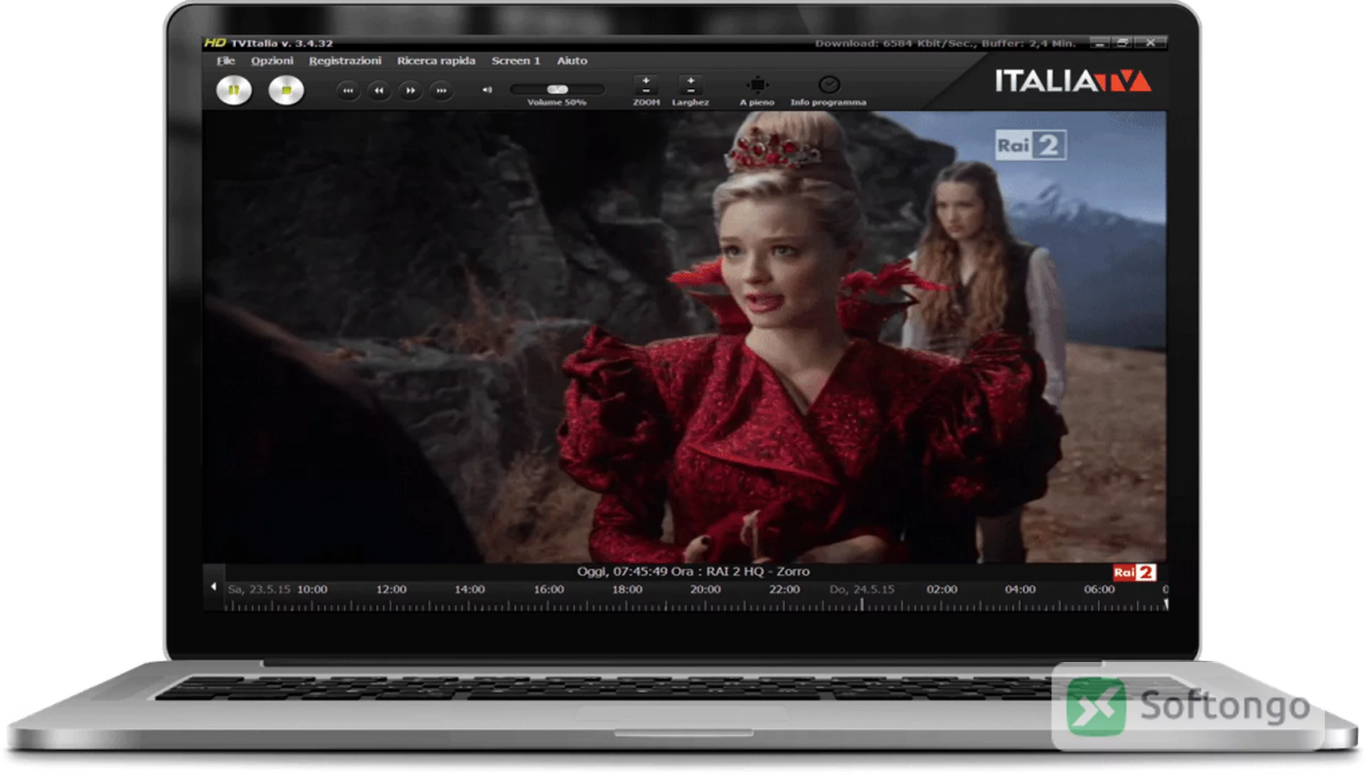The image size is (1366, 775).
Task: Increase Larghez width with its plus button
Action: point(690,80)
